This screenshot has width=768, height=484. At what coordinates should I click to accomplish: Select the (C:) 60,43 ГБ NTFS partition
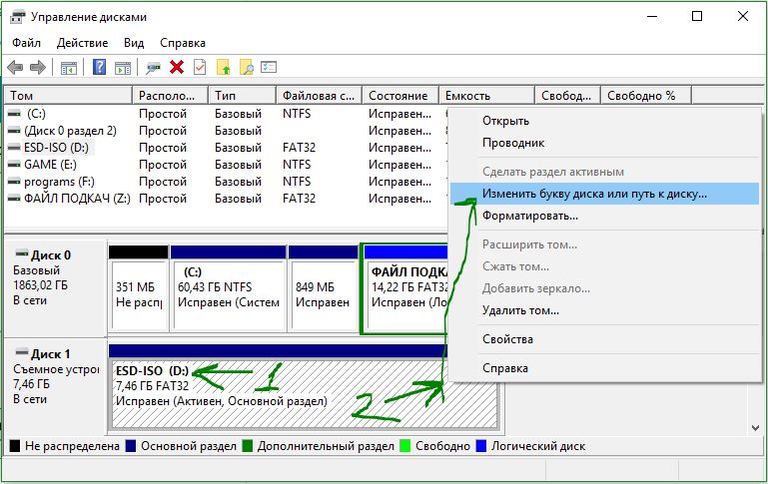229,296
